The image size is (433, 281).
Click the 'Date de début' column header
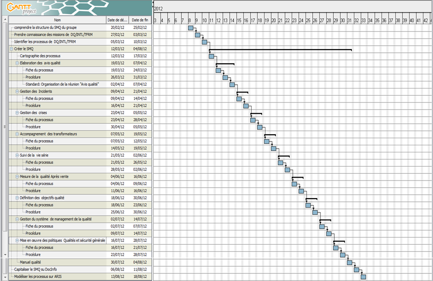point(117,20)
